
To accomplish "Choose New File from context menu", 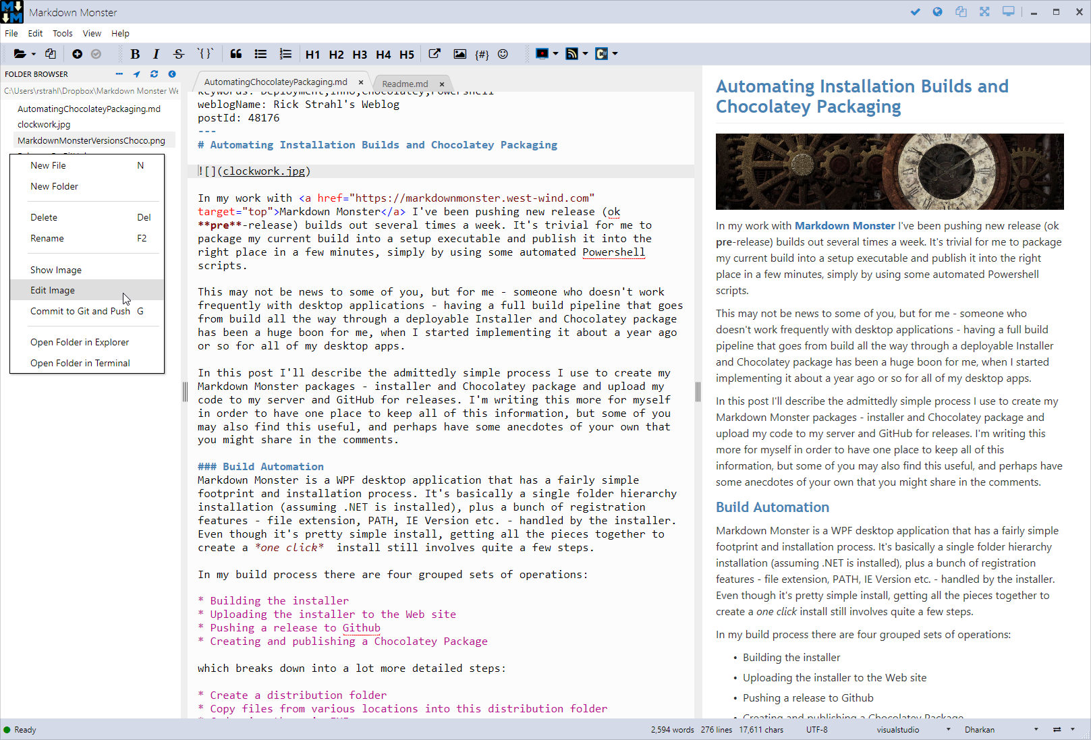I will pyautogui.click(x=87, y=165).
